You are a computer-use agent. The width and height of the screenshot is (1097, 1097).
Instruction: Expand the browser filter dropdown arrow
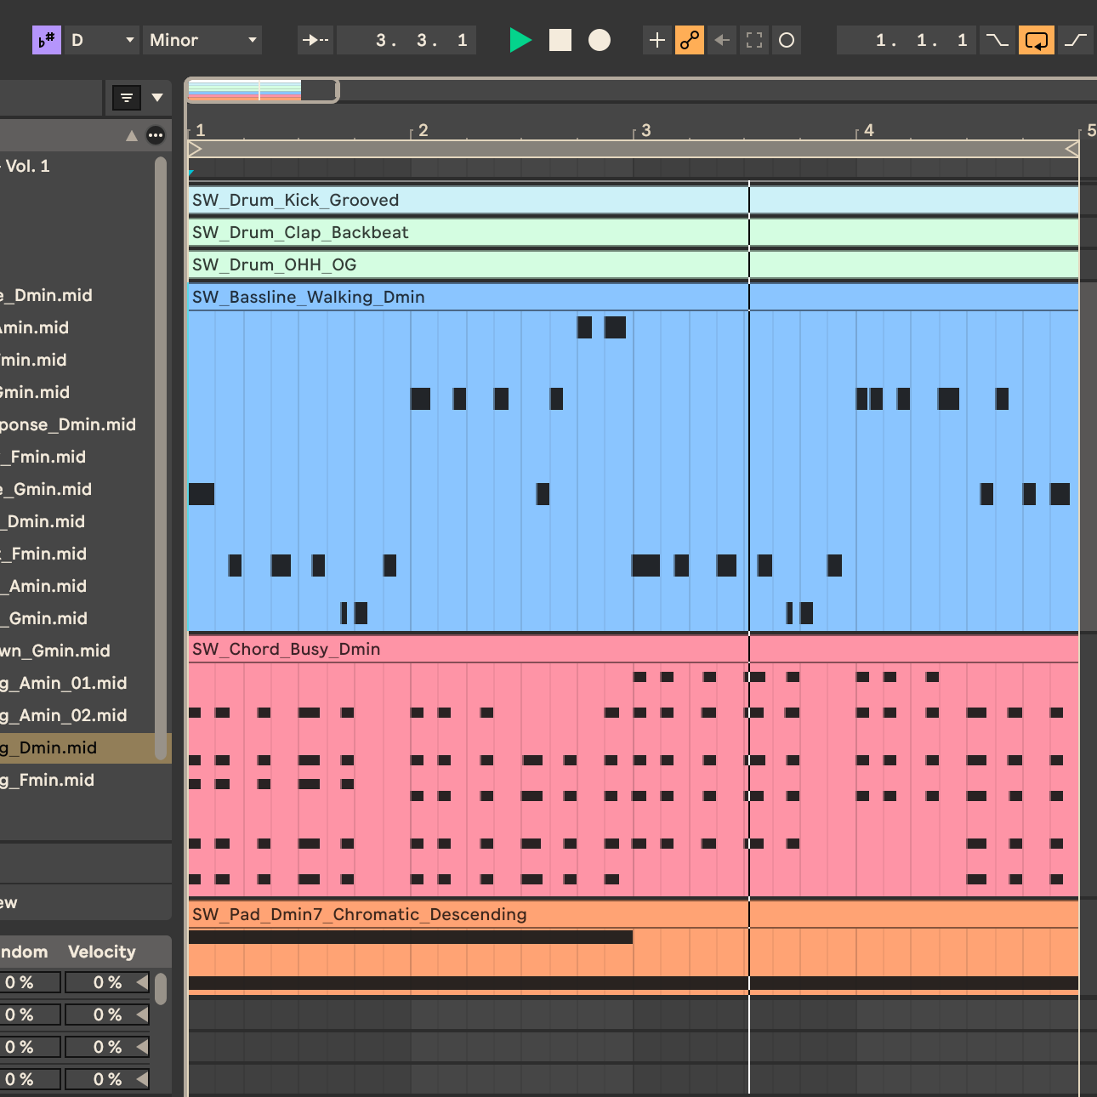[x=157, y=98]
